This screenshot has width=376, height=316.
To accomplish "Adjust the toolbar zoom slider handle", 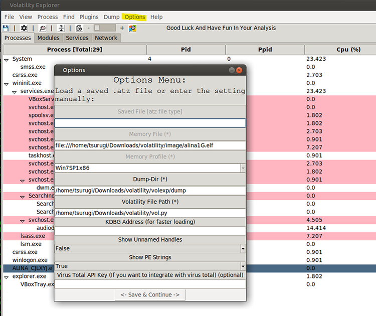I will (97, 28).
